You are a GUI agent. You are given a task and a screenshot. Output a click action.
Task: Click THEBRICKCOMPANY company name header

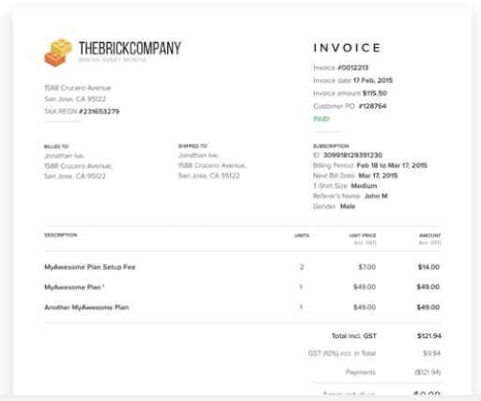[x=130, y=48]
